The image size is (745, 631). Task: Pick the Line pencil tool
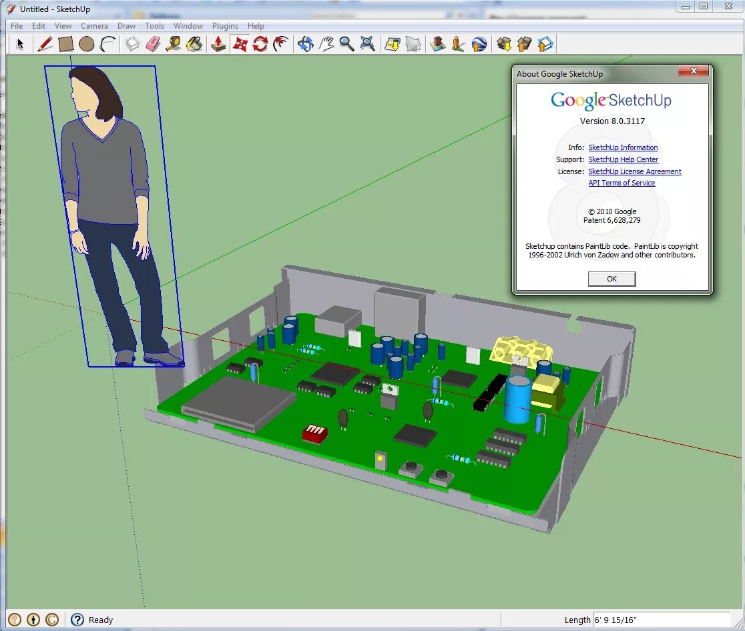pyautogui.click(x=45, y=44)
